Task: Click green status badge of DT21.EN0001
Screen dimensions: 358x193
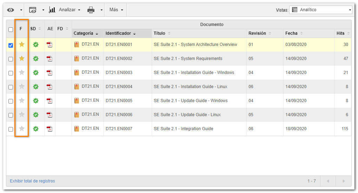Action: tap(36, 45)
